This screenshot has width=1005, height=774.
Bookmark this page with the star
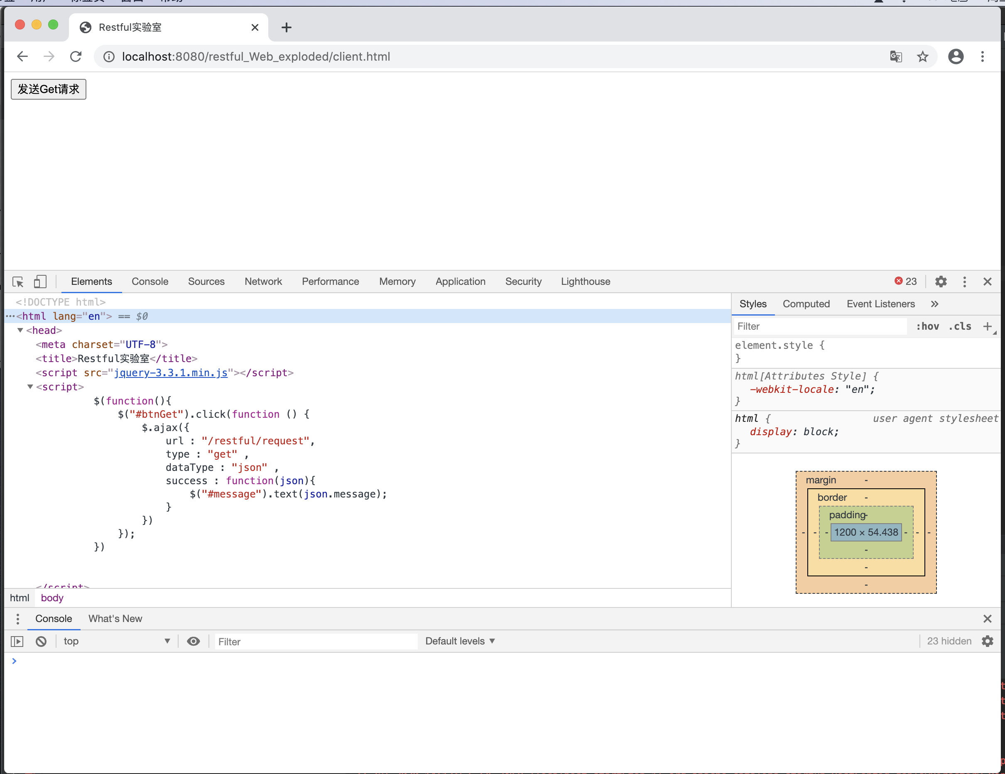point(922,56)
